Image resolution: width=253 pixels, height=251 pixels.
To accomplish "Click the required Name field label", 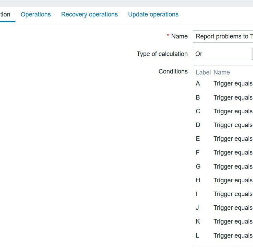I will click(x=179, y=36).
